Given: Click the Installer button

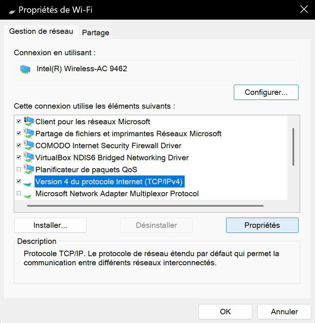Looking at the screenshot, I should [50, 225].
